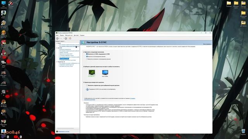
Task: Click the NVIDIA logo in the title bar
Action: (x=57, y=33)
